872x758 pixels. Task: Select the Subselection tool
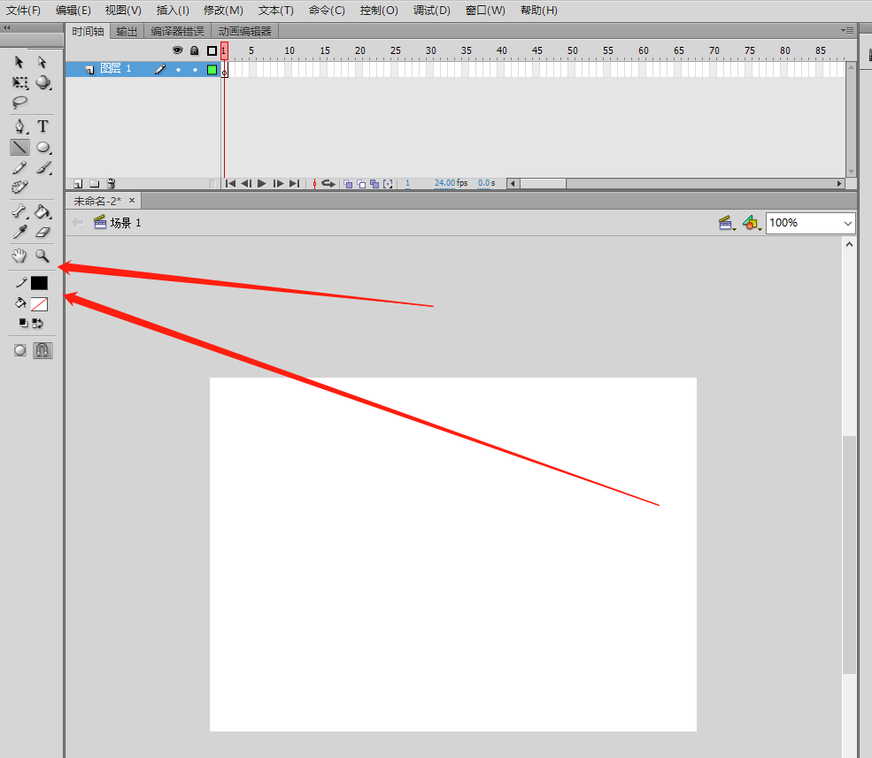click(x=42, y=62)
